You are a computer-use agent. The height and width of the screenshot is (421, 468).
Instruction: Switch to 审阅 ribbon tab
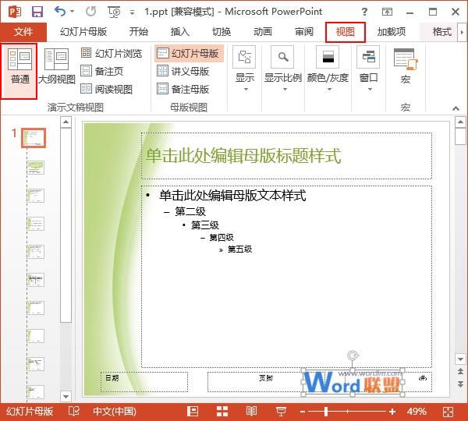(304, 32)
